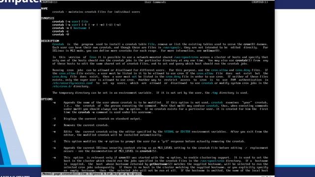
Task: Click the NAME section heading
Action: click(44, 9)
